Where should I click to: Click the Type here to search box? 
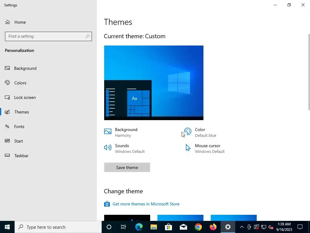coord(58,227)
